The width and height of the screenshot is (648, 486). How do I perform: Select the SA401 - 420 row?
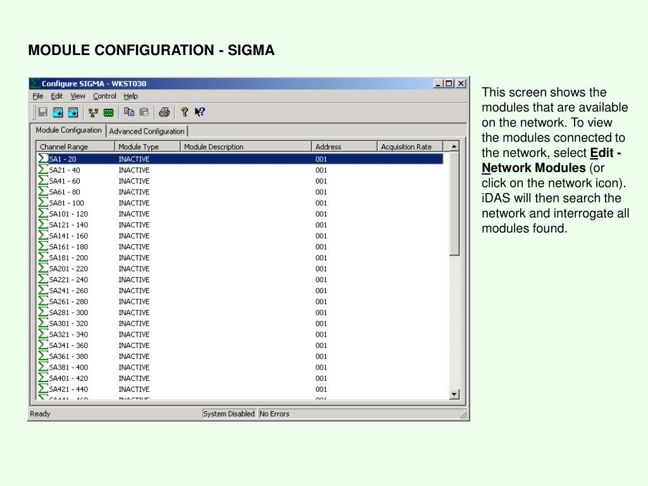tap(240, 378)
